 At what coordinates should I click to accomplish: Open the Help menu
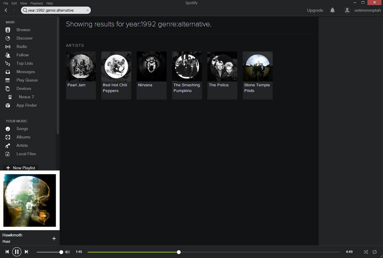click(49, 3)
